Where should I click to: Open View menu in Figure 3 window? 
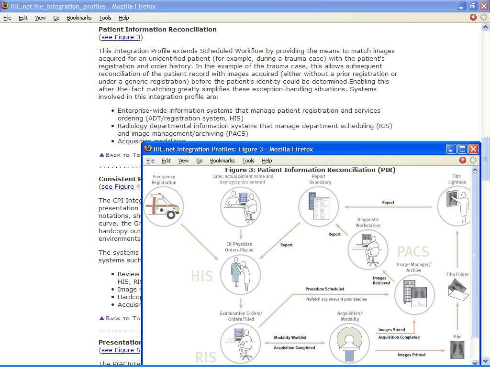(x=183, y=161)
